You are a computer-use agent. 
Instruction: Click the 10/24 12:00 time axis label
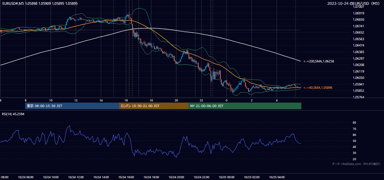(76, 177)
